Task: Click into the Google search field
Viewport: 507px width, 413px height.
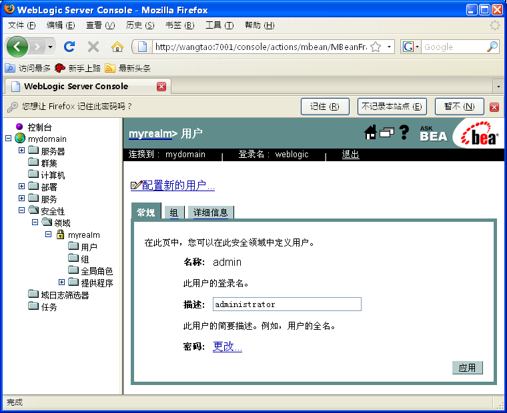Action: 454,47
